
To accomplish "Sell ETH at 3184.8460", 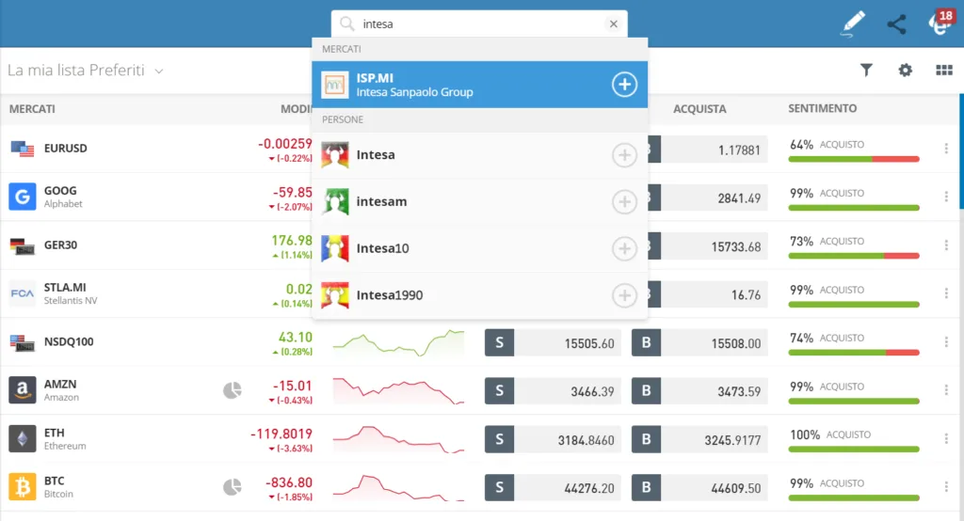I will tap(553, 439).
